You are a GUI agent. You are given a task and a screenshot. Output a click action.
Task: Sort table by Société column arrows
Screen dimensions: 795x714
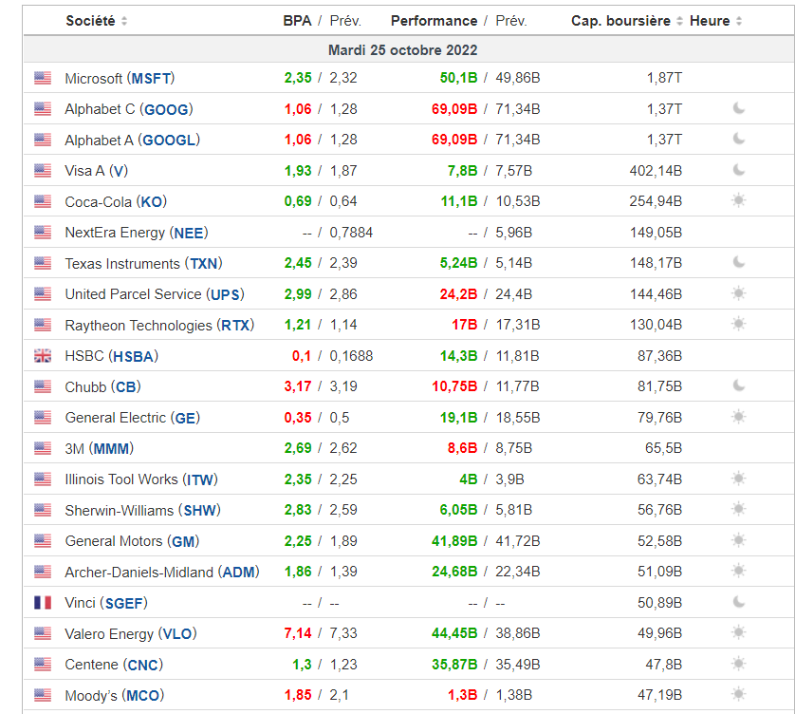(x=124, y=21)
